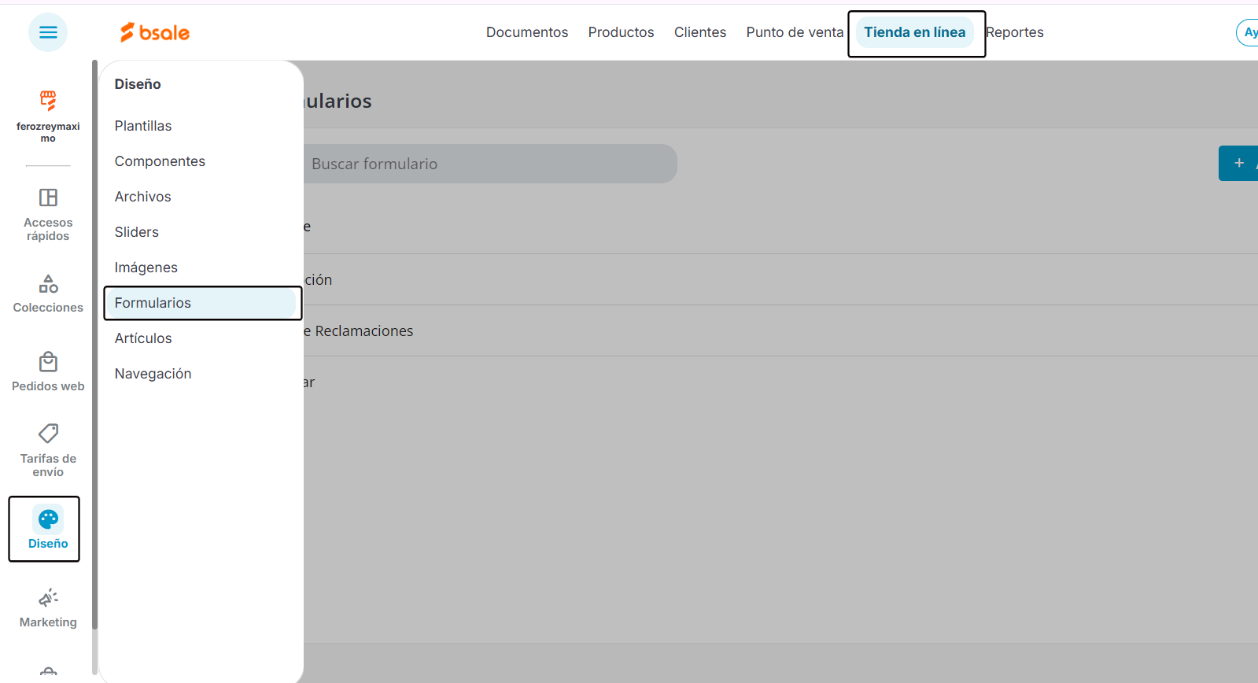Click the bsale logo
Viewport: 1258px width, 683px height.
pyautogui.click(x=155, y=32)
